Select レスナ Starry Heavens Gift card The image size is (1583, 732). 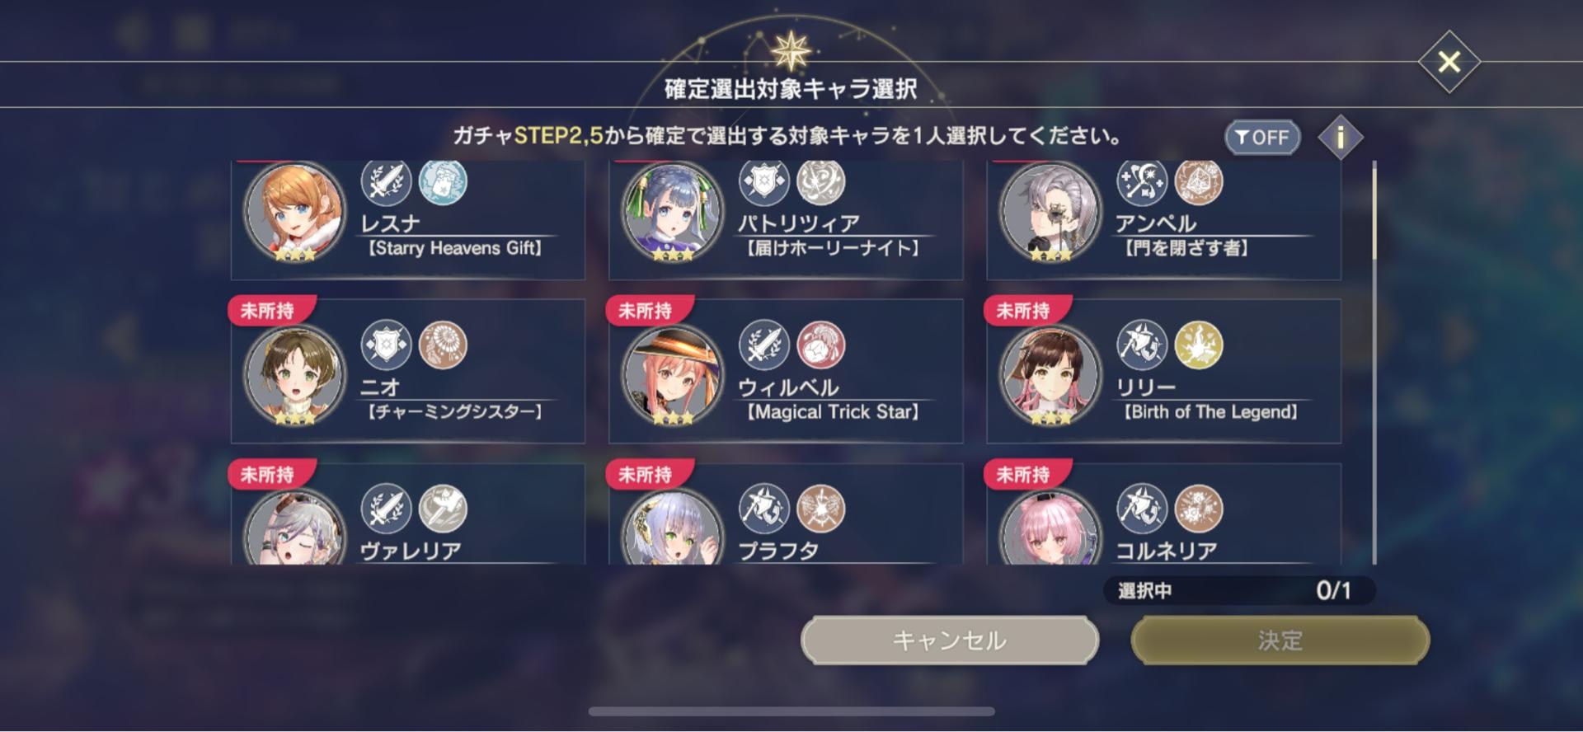point(408,220)
